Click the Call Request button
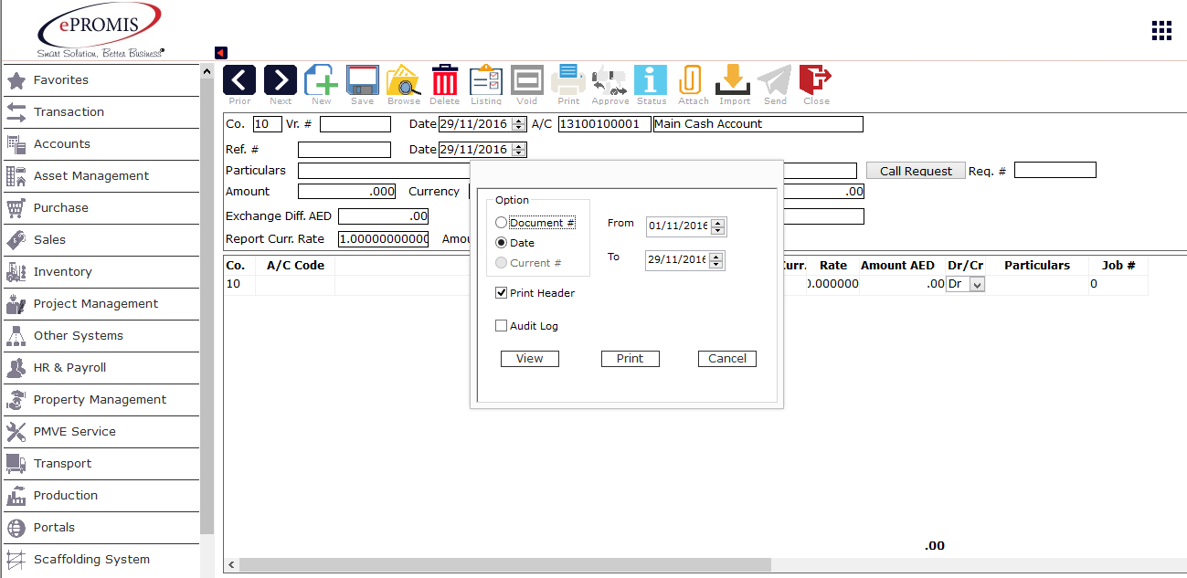Viewport: 1187px width, 578px height. (915, 170)
